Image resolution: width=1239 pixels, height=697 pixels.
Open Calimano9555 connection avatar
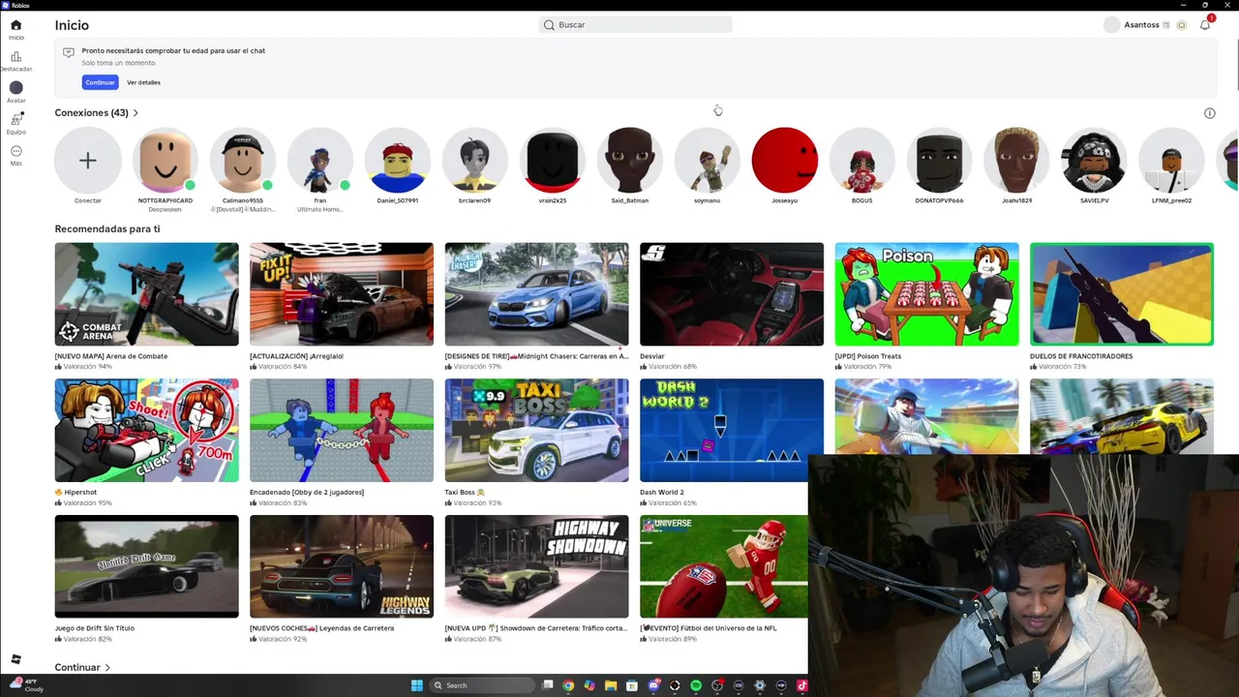pyautogui.click(x=243, y=160)
